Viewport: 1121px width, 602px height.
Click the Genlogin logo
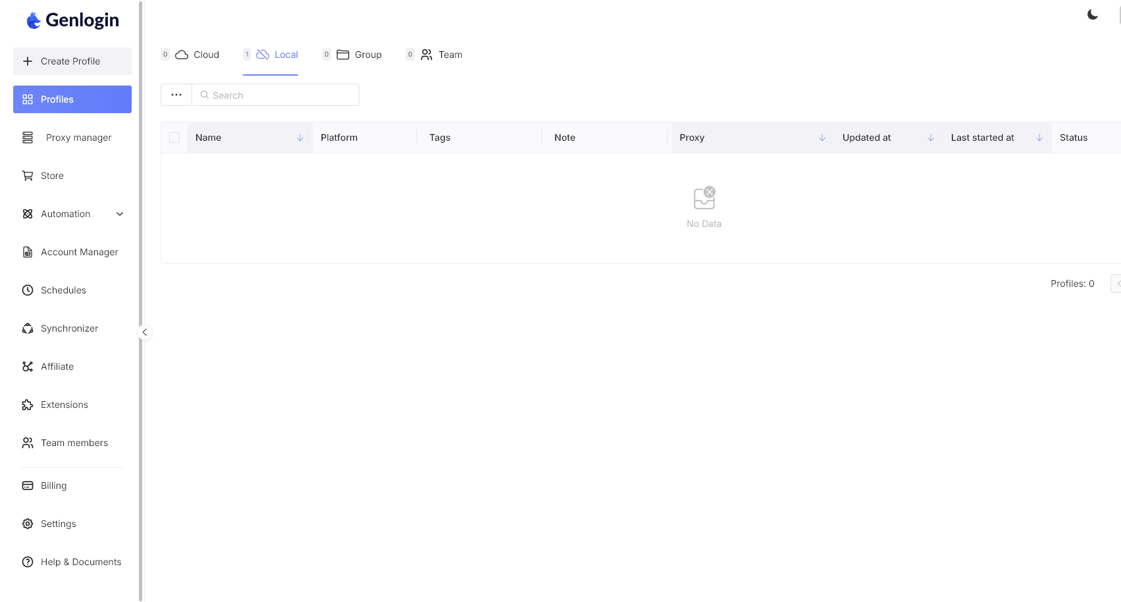coord(72,20)
